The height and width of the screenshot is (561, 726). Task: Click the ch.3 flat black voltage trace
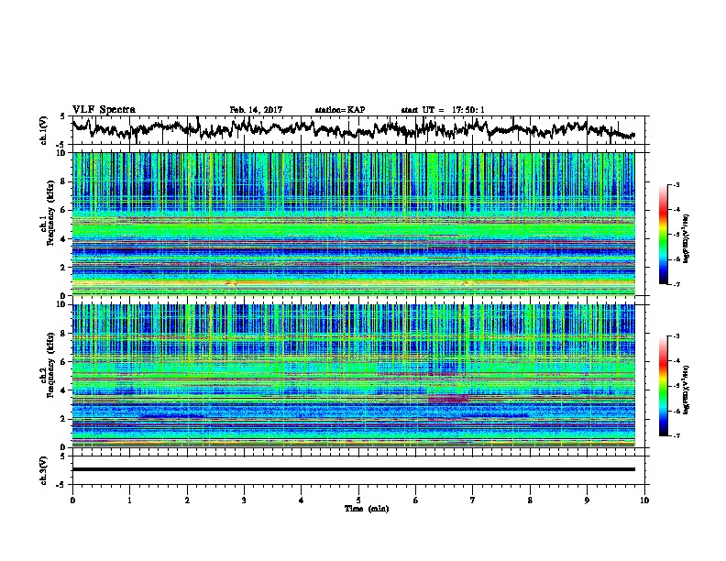[x=353, y=469]
